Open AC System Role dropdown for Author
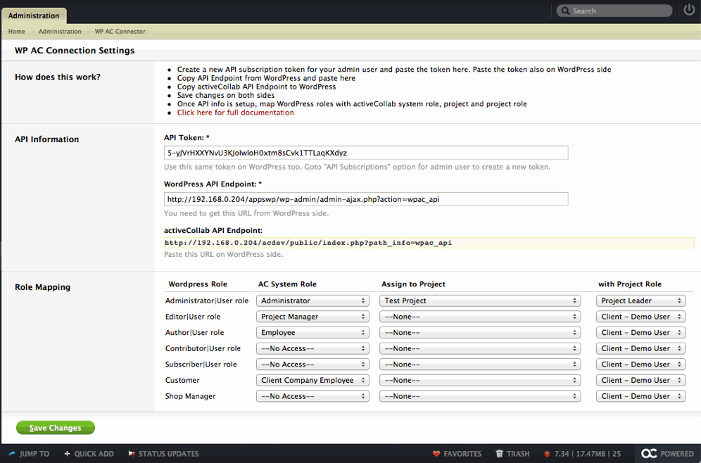Viewport: 701px width, 463px height. pyautogui.click(x=312, y=333)
